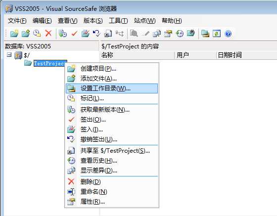Choose 查看历史(H)... from context menu
Viewport: 277px width, 216px height.
(112, 161)
